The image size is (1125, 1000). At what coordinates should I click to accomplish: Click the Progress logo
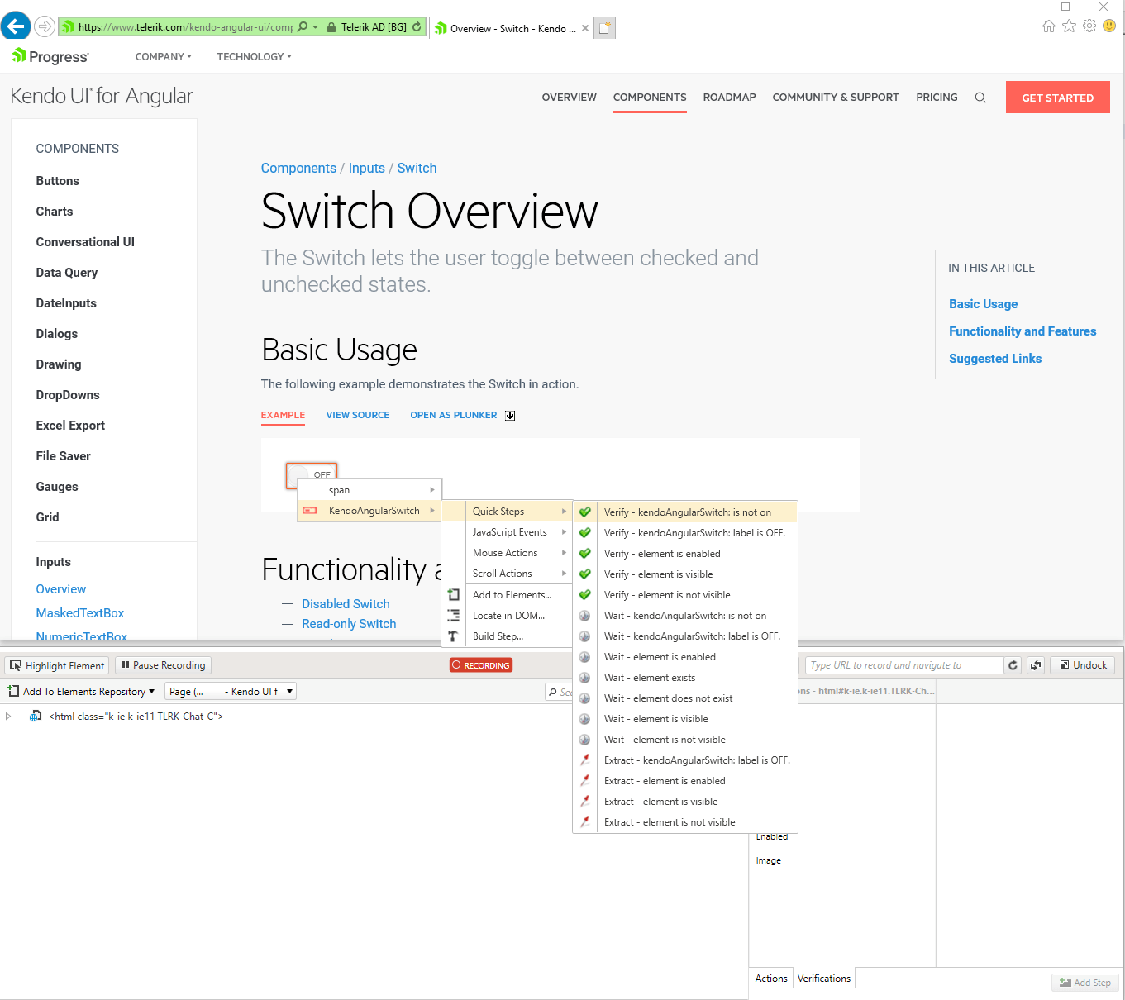[50, 56]
